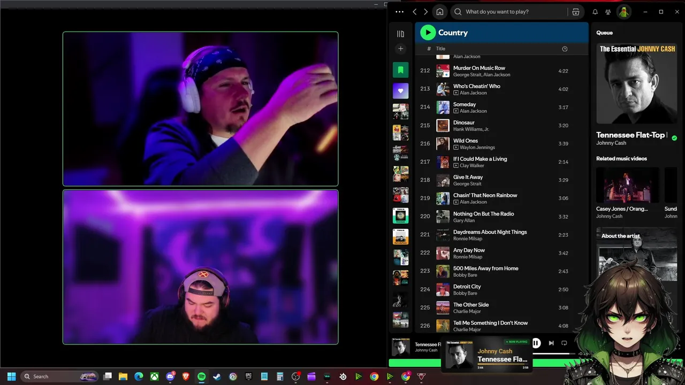
Task: Switch to Spotify on the taskbar
Action: click(x=201, y=376)
